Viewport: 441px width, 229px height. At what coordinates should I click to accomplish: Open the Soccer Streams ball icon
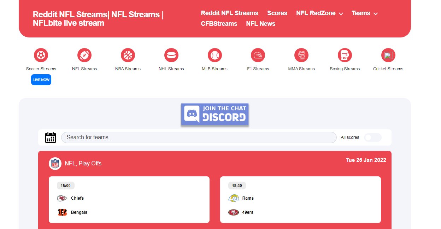[x=41, y=55]
